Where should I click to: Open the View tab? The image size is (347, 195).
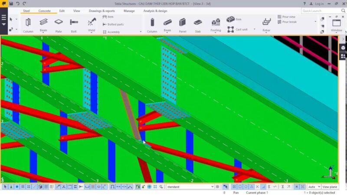point(77,11)
